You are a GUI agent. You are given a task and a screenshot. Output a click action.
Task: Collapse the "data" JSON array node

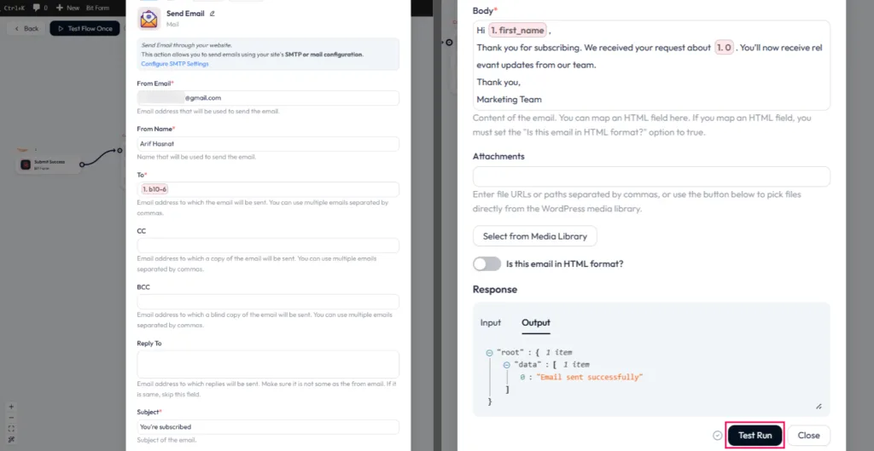pyautogui.click(x=507, y=365)
